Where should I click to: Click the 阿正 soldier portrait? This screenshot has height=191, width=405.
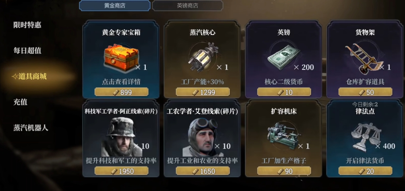[121, 137]
